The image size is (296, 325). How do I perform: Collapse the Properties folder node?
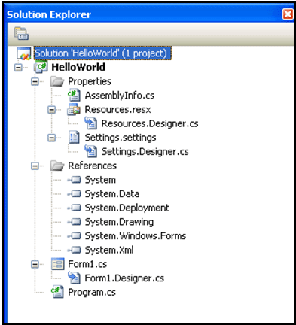(35, 81)
